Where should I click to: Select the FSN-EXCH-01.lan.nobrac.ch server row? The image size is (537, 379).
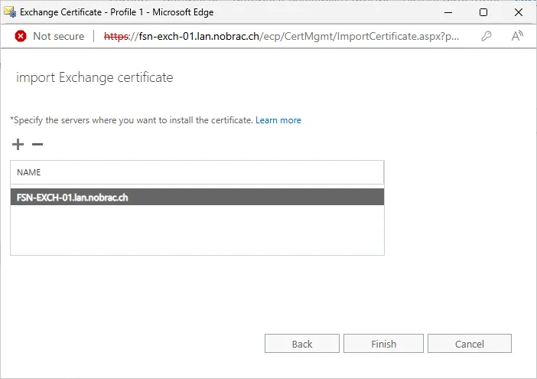point(197,197)
